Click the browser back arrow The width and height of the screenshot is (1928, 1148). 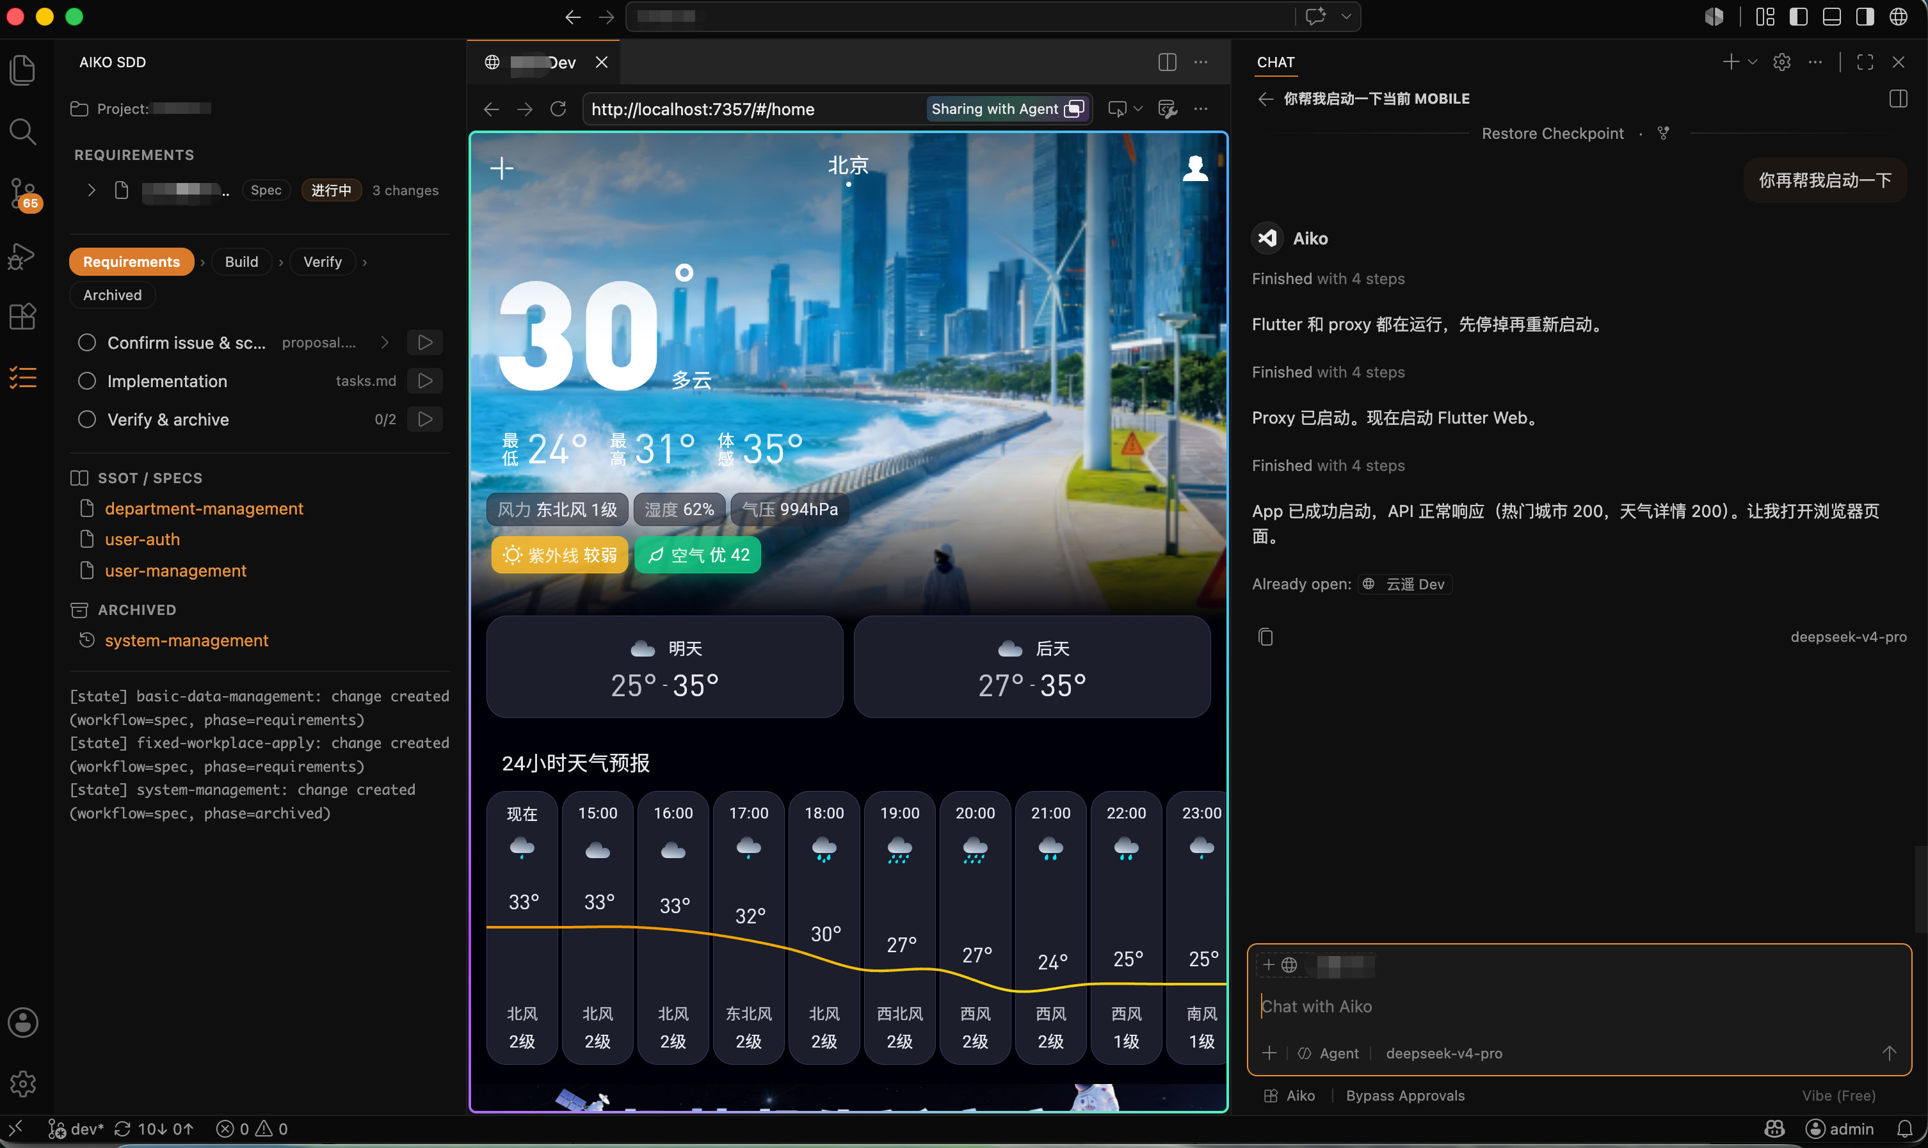(x=492, y=109)
